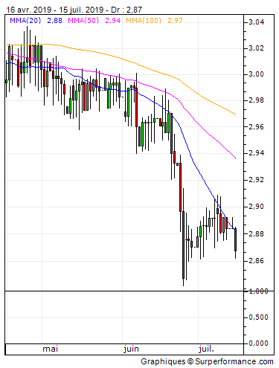Viewport: 279px width, 368px height.
Task: Click the MMA(50) legend label
Action: coord(83,20)
